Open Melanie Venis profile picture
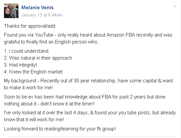 pyautogui.click(x=11, y=11)
